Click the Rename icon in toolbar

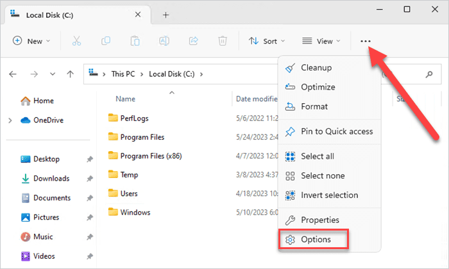[x=164, y=41]
